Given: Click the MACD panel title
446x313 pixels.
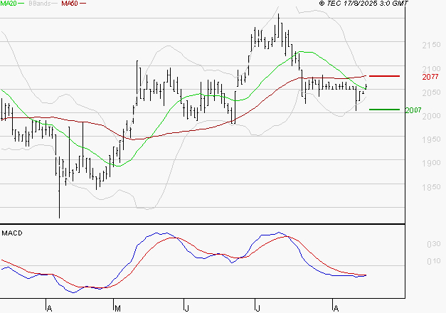Looking at the screenshot, I should point(11,233).
